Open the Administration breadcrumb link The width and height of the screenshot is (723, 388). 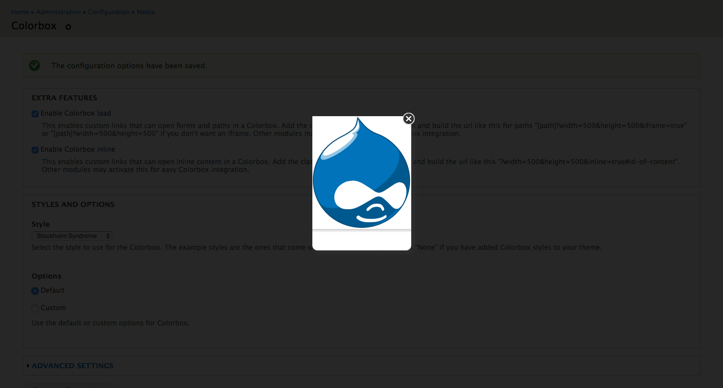(58, 12)
